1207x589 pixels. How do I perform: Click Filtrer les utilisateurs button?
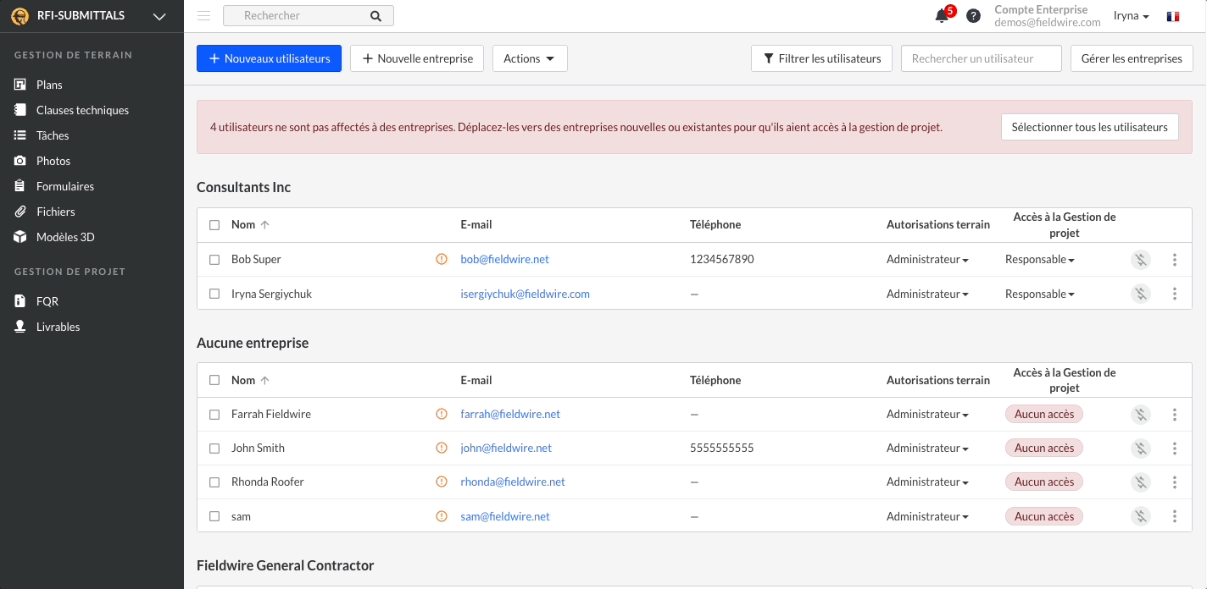tap(821, 58)
